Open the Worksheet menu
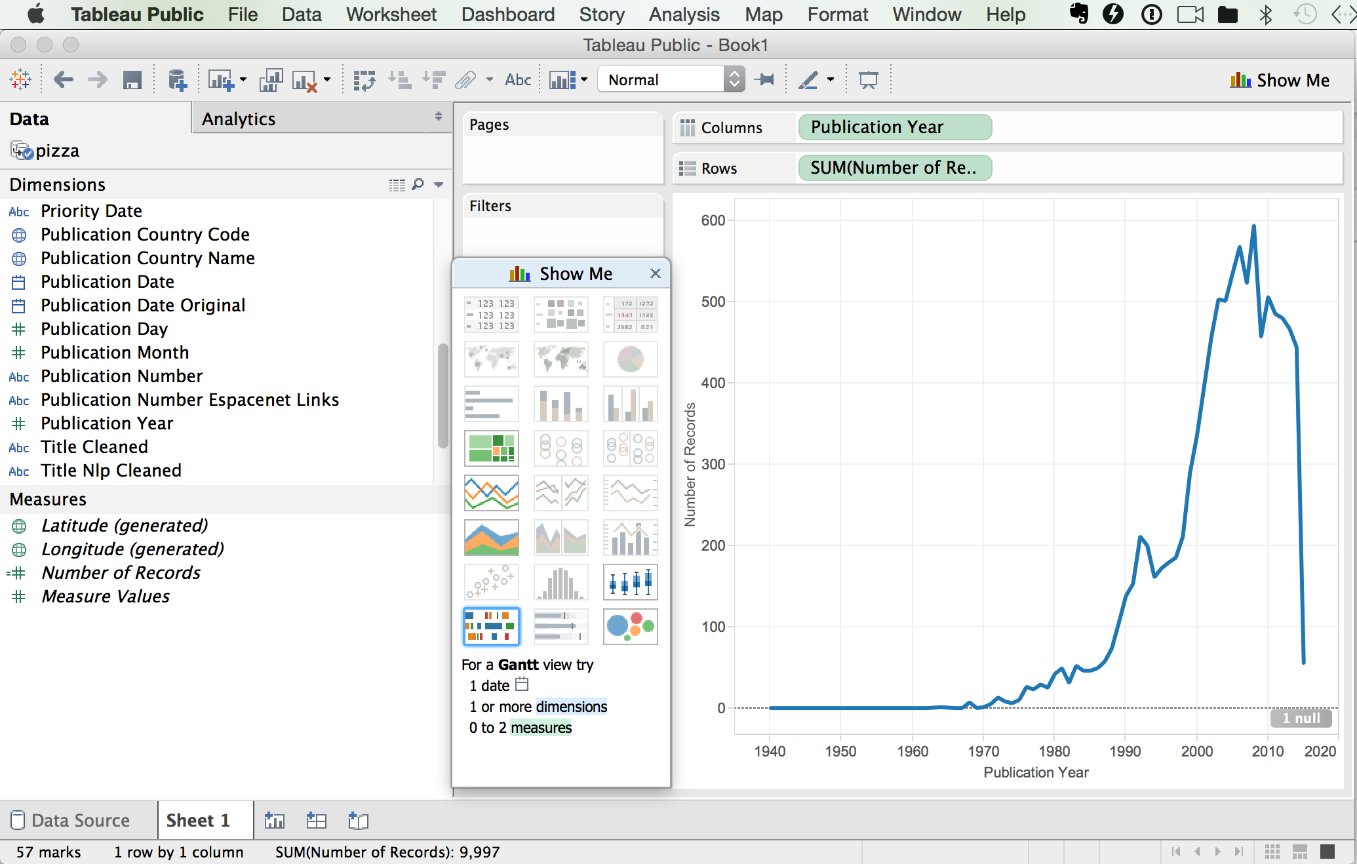The height and width of the screenshot is (864, 1357). [391, 14]
